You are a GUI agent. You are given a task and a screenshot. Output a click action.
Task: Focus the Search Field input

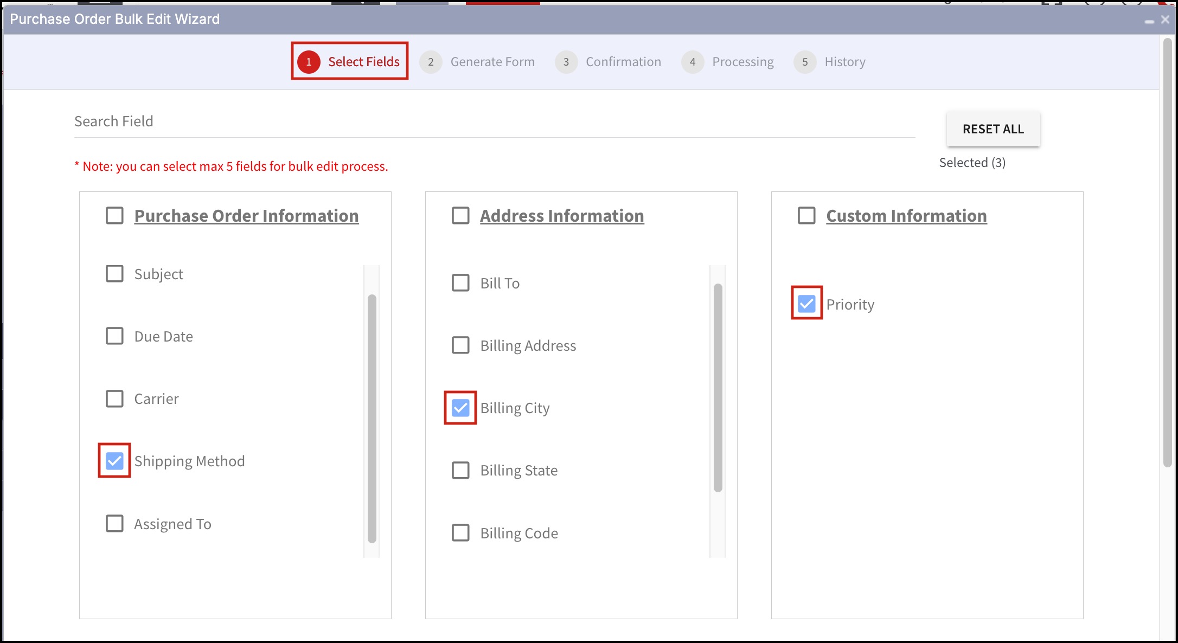tap(494, 121)
